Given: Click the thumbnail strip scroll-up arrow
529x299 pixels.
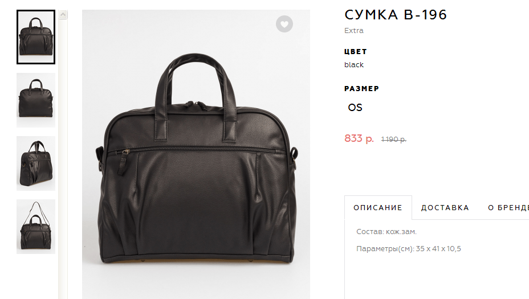Looking at the screenshot, I should click(63, 14).
